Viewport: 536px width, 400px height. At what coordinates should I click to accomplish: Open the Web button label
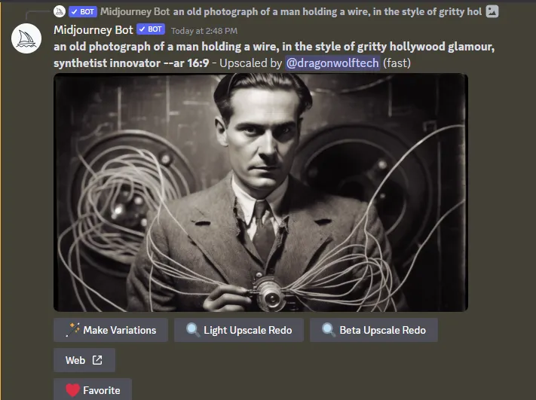[75, 360]
